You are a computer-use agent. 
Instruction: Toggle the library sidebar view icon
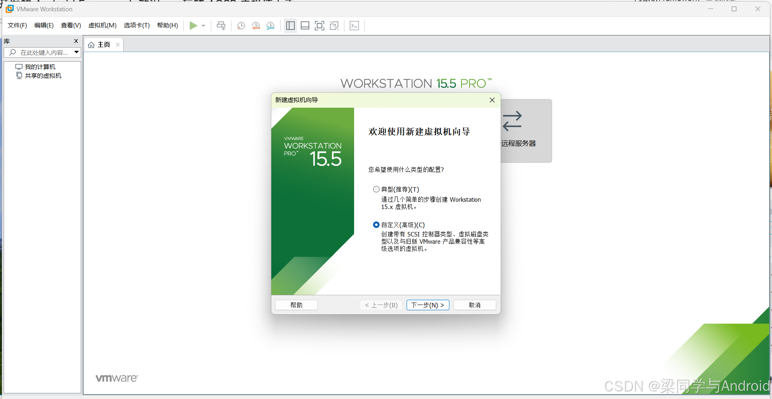click(290, 26)
